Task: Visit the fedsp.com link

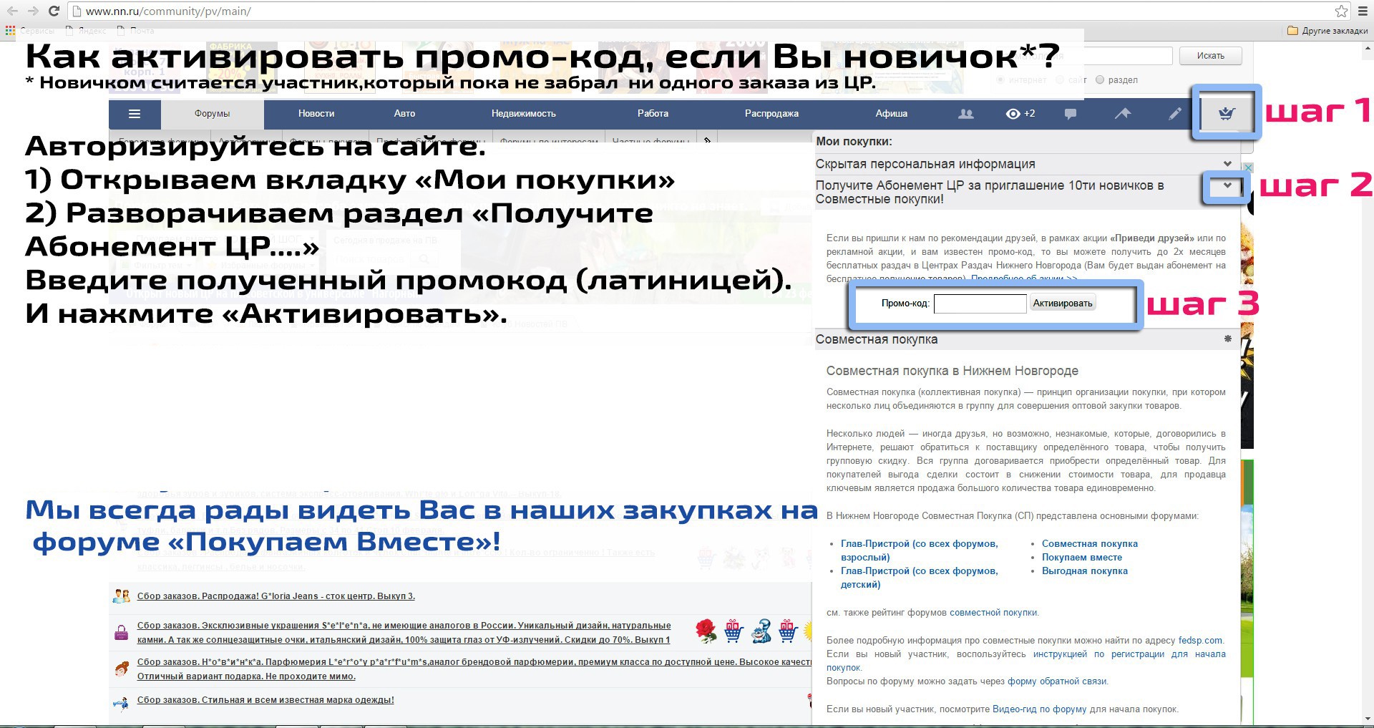Action: click(x=1201, y=641)
